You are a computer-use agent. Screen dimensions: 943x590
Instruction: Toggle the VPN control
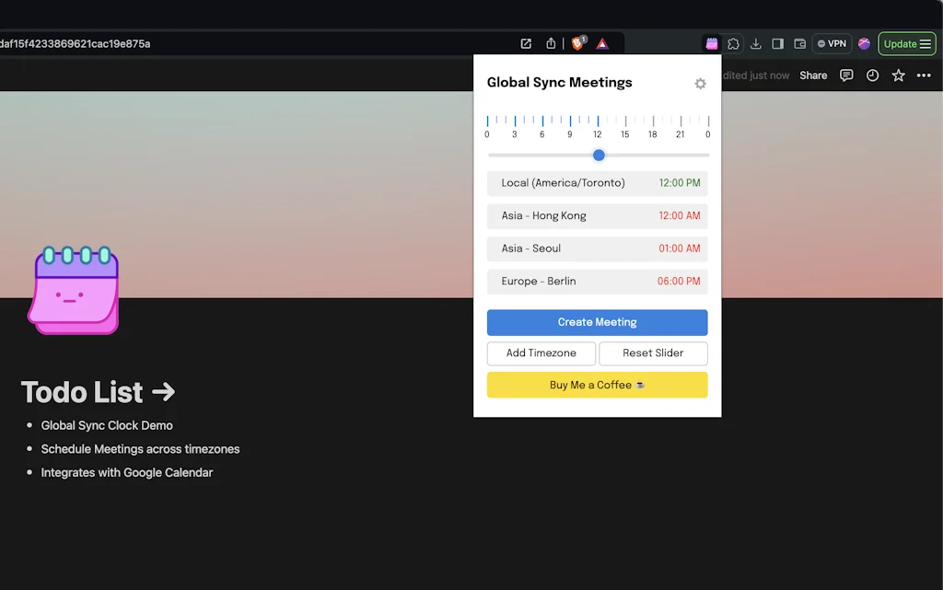point(832,43)
